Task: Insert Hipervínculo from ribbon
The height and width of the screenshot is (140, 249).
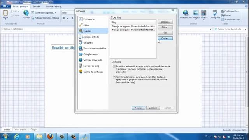Action: pyautogui.click(x=186, y=14)
